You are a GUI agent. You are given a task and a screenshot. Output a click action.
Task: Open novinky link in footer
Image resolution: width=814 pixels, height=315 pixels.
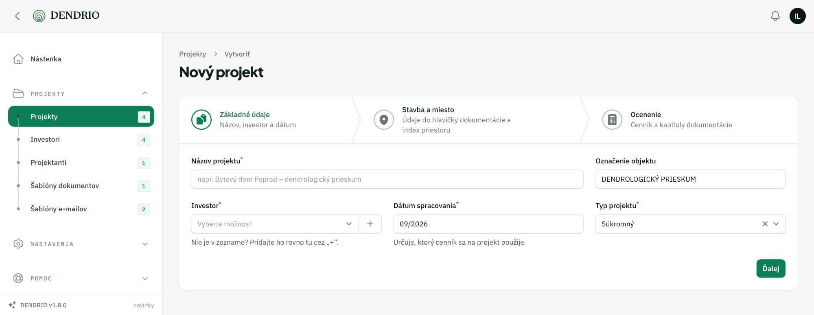144,305
